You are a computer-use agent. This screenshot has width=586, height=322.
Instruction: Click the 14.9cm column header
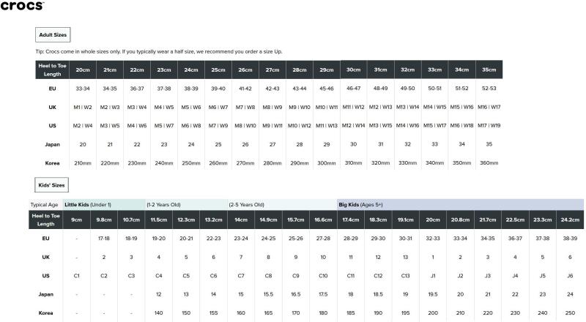click(268, 220)
